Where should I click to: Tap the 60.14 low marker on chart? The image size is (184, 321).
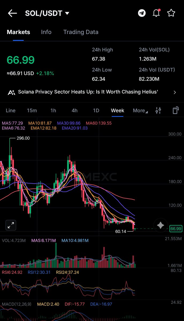121,231
